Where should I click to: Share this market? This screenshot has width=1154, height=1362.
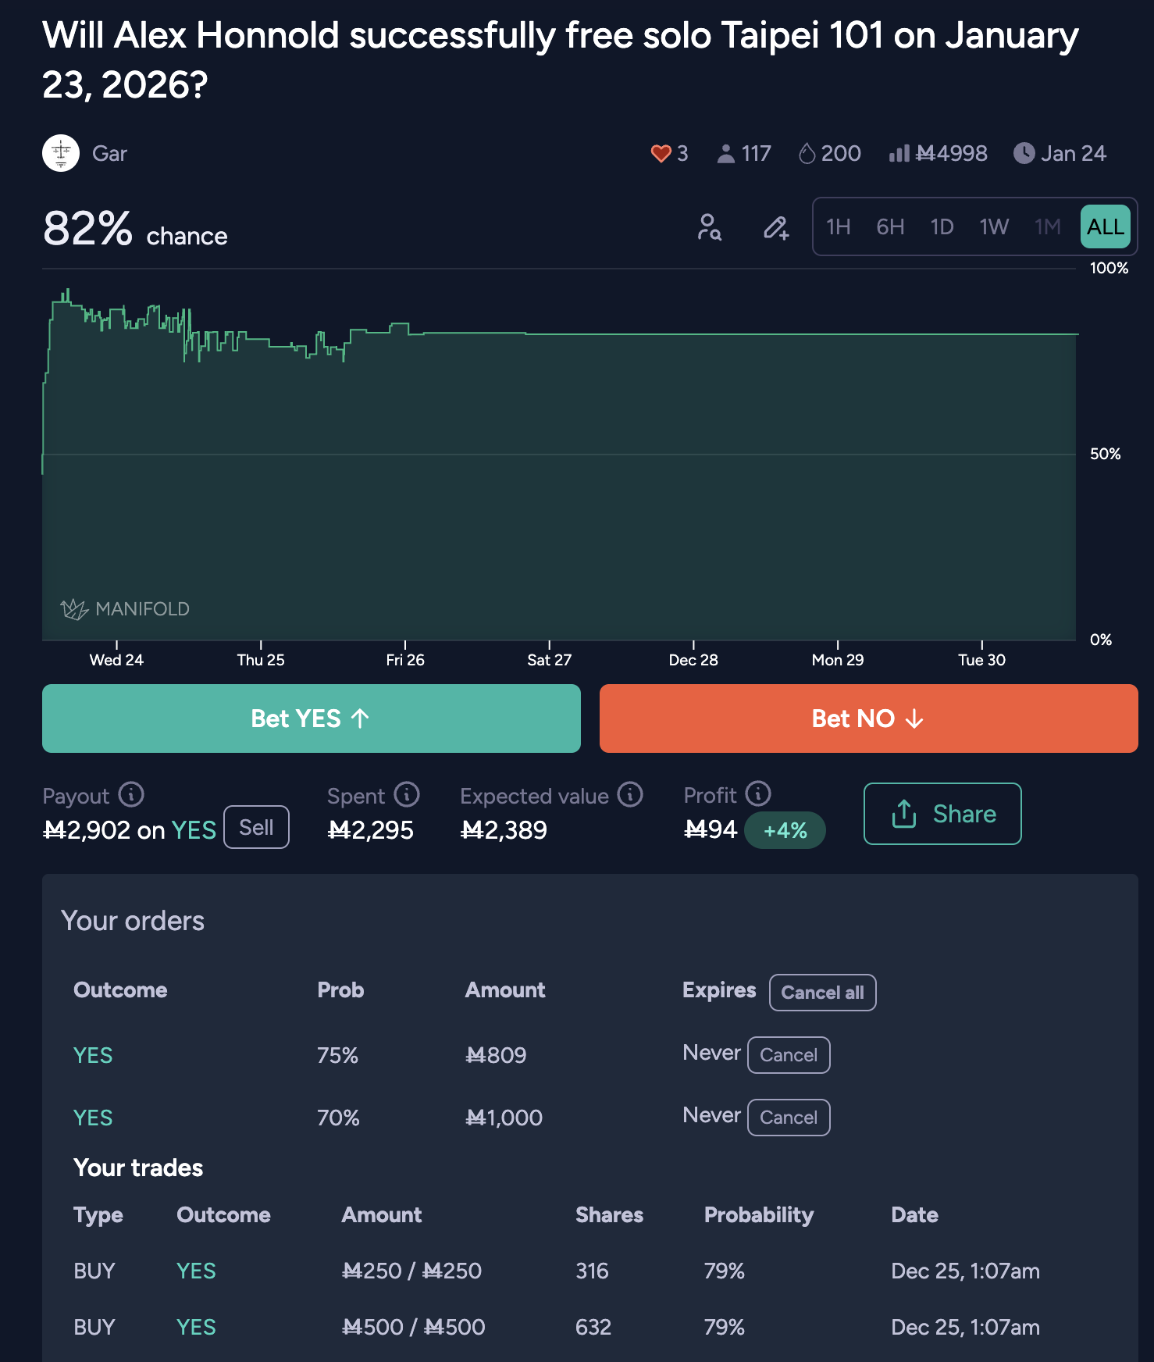942,814
